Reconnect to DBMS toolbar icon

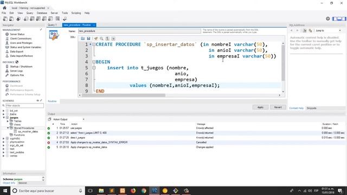65,19
